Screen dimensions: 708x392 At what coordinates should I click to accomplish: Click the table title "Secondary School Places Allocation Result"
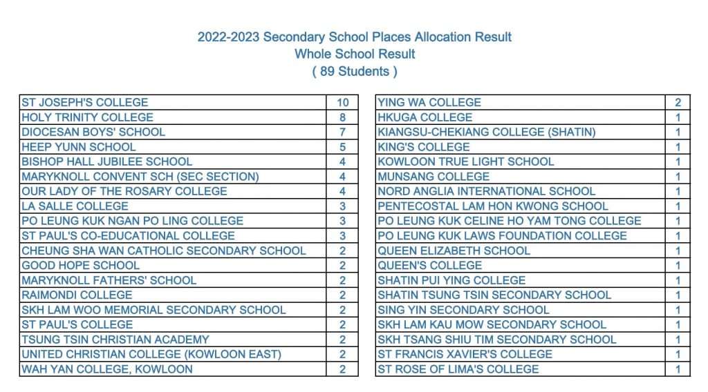(x=354, y=37)
